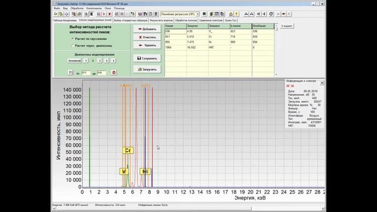Click the table scrollbar up arrow
This screenshot has height=212, width=377.
click(x=276, y=25)
